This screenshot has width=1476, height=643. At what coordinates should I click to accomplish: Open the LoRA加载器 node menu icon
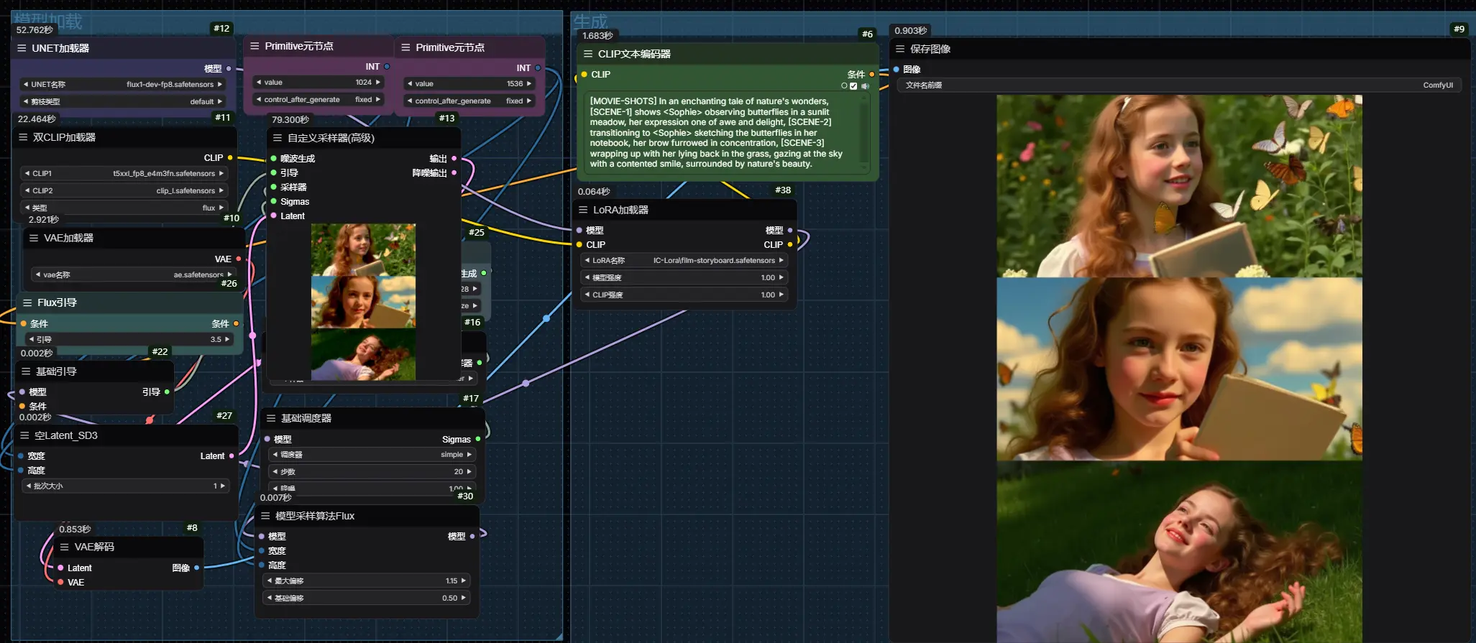[583, 210]
